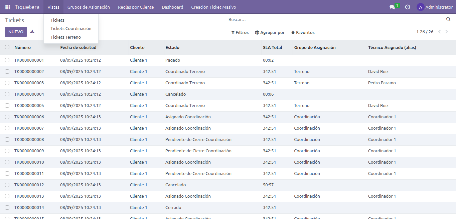Select checkbox for ticket TK0000000008
456x219 pixels.
click(x=7, y=140)
